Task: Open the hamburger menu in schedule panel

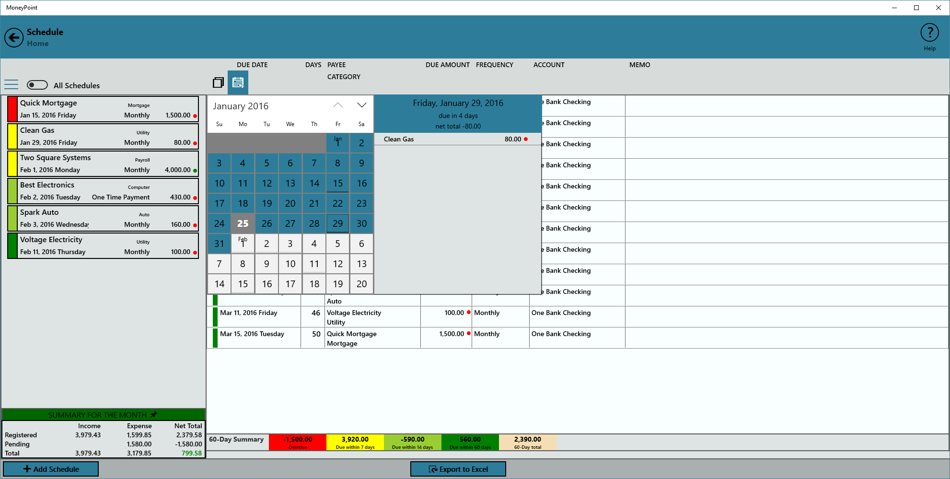Action: [x=11, y=85]
